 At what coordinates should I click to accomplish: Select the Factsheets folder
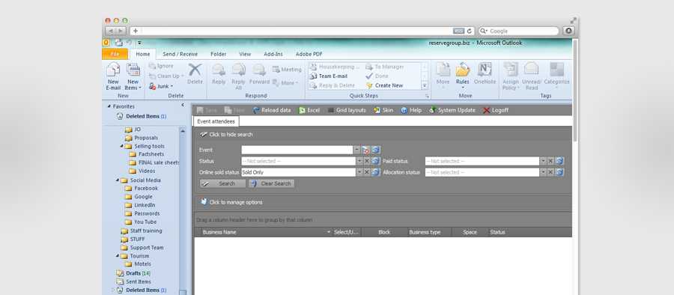pyautogui.click(x=147, y=154)
